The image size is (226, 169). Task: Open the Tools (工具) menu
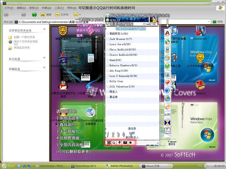(59, 8)
